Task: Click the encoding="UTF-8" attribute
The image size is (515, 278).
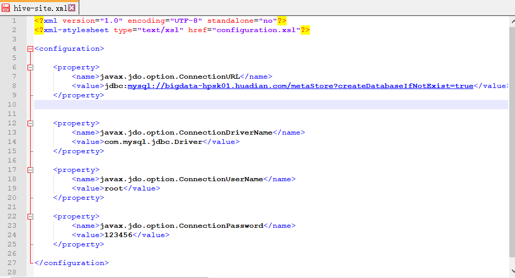Action: 165,21
